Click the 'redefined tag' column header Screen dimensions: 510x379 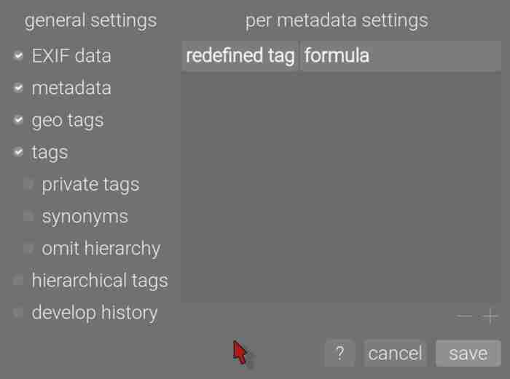240,56
